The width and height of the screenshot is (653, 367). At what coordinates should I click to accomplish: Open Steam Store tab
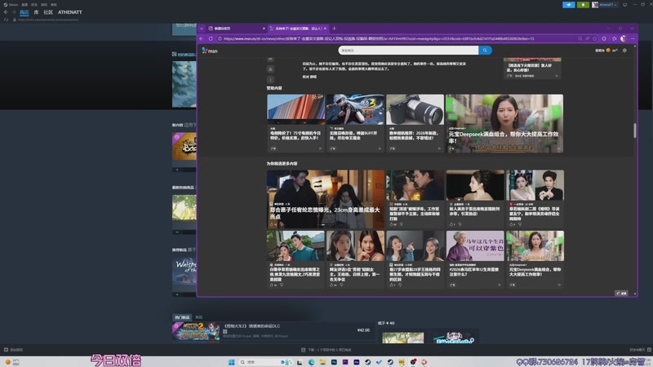[x=24, y=12]
